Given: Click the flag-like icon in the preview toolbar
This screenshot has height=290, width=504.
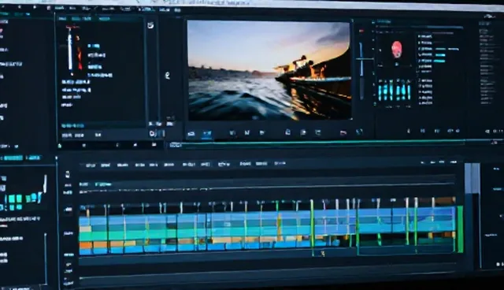Looking at the screenshot, I should tap(262, 132).
